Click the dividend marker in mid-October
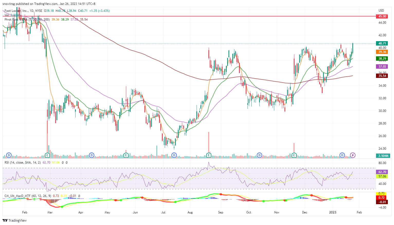The width and height of the screenshot is (394, 225). pos(259,155)
